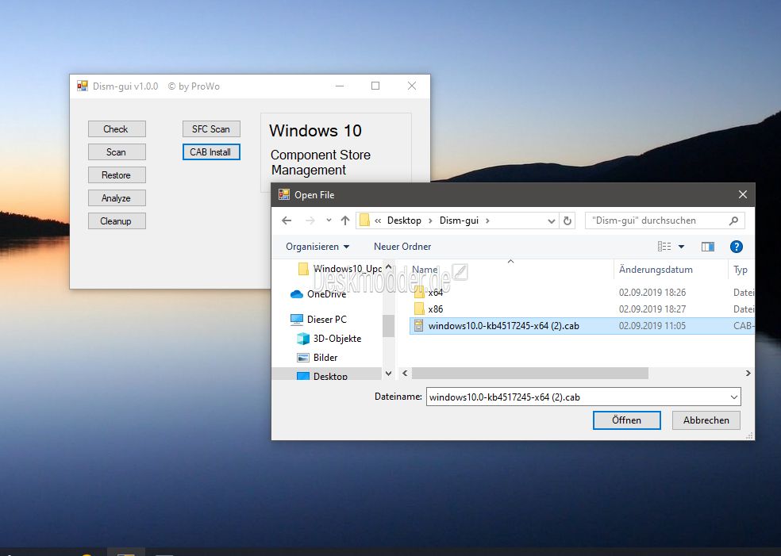Click the folder icon in the address bar
Image resolution: width=781 pixels, height=556 pixels.
point(364,220)
